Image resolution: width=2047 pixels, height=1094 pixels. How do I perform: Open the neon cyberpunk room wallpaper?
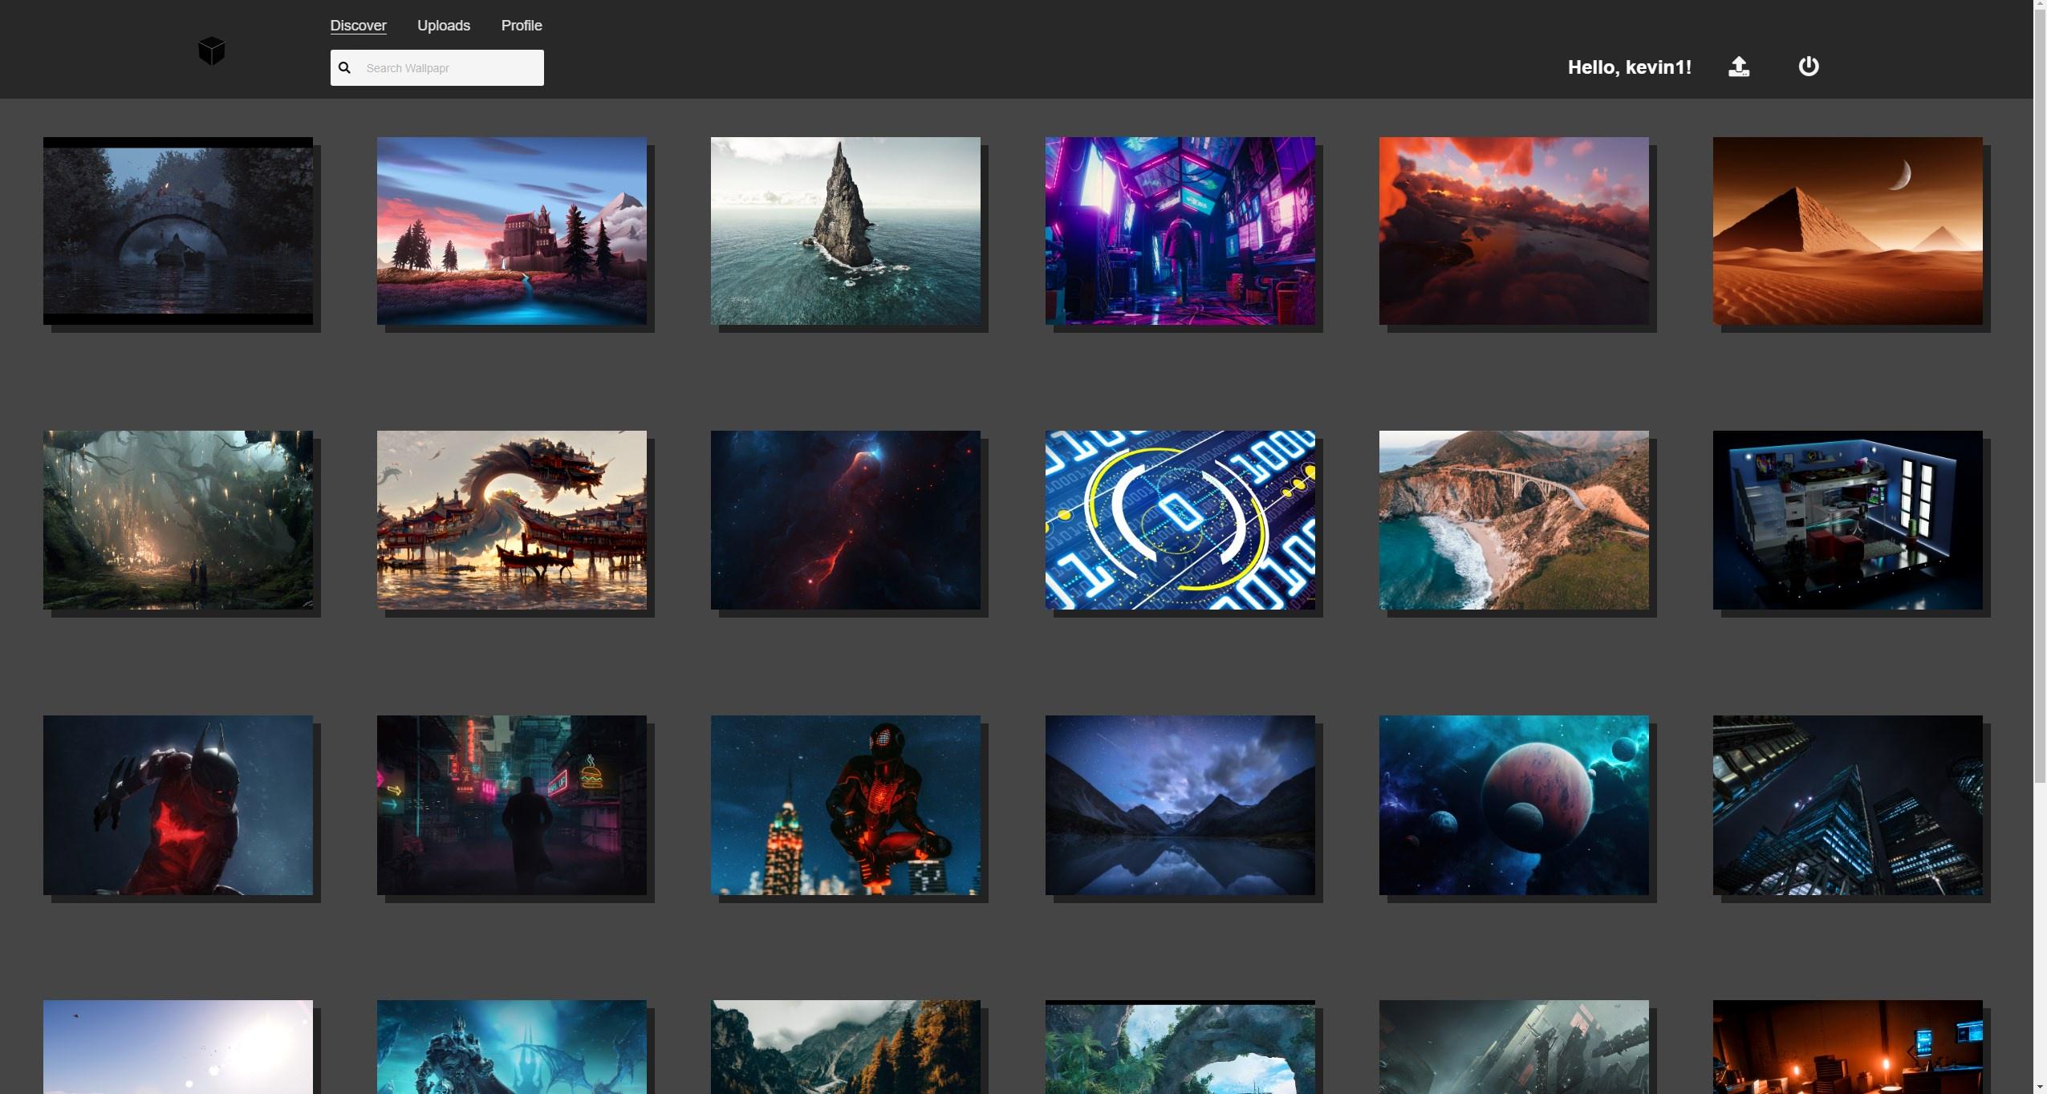coord(1179,231)
